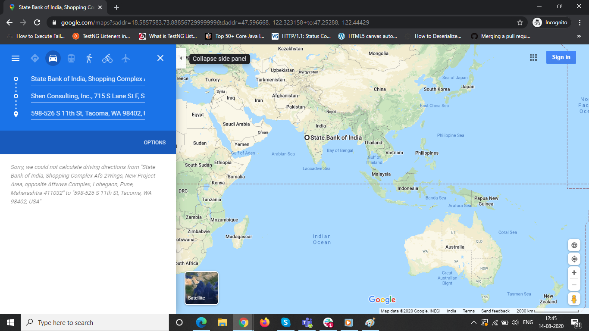
Task: Select cycling travel mode
Action: [x=107, y=58]
